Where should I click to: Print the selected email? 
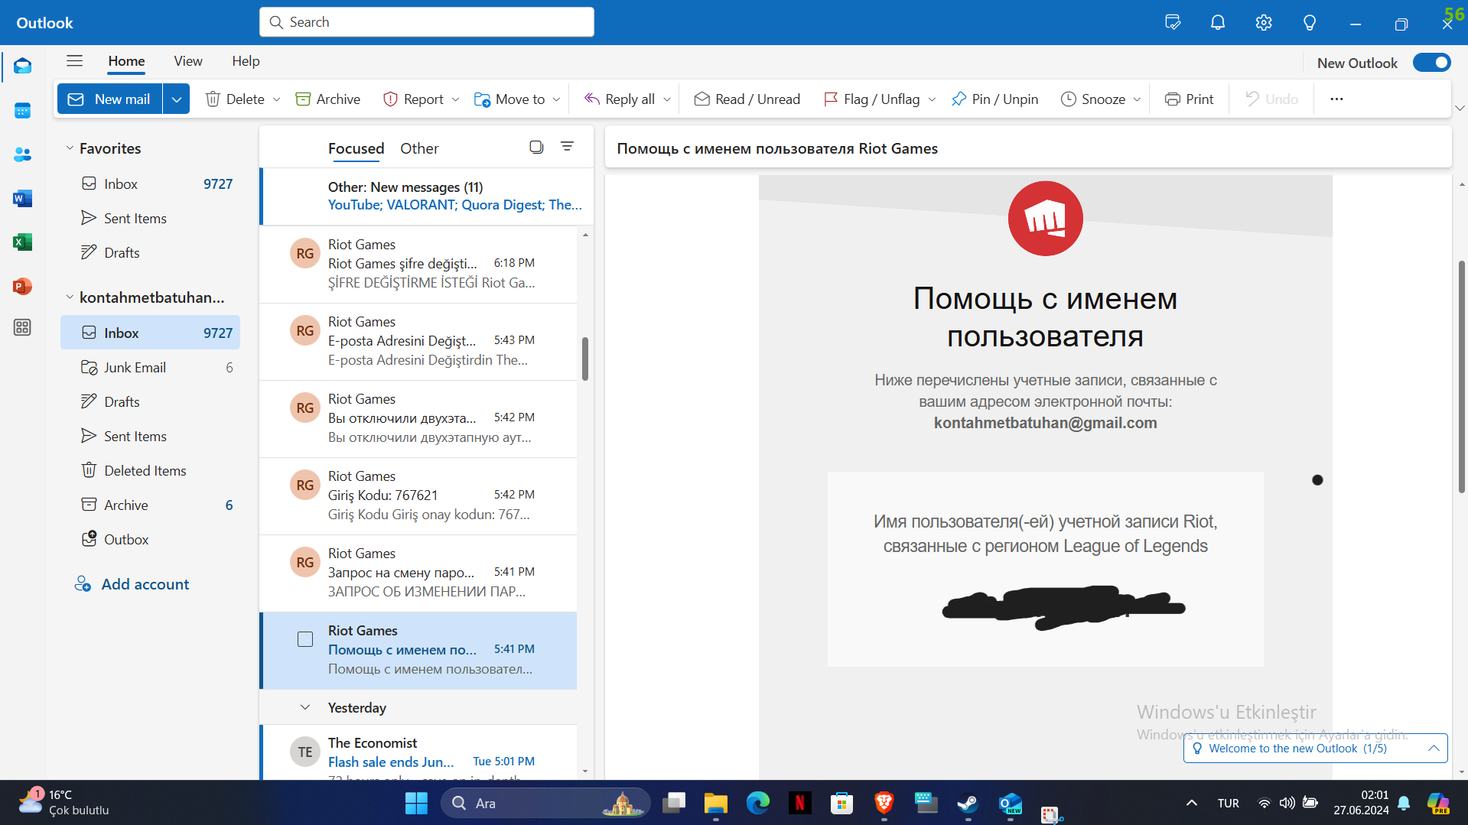pyautogui.click(x=1189, y=99)
